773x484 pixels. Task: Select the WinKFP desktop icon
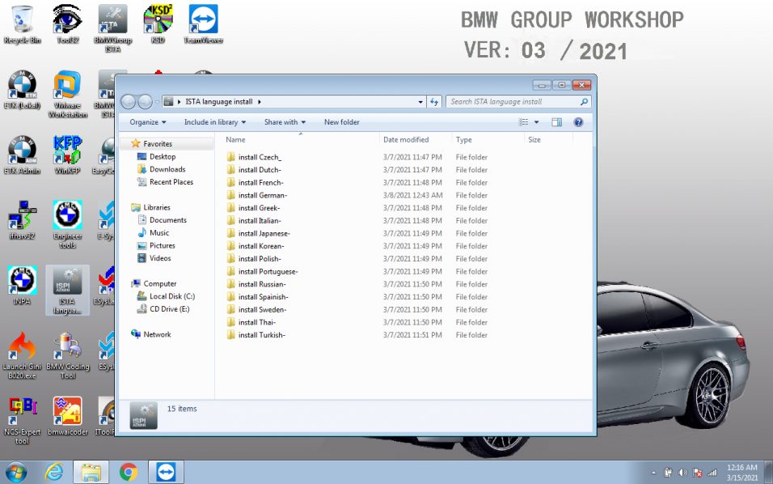[x=67, y=155]
